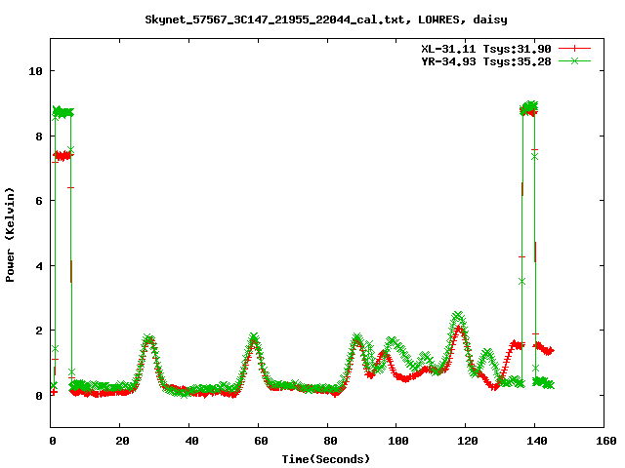Select the YR-34.93 Tsys:35.28 legend label
The height and width of the screenshot is (468, 625).
coord(480,60)
